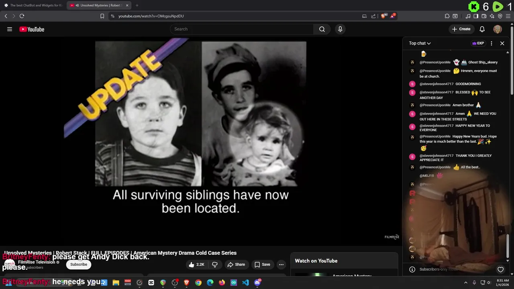Viewport: 514px width, 289px height.
Task: Go to the YouTube home logo
Action: point(32,29)
